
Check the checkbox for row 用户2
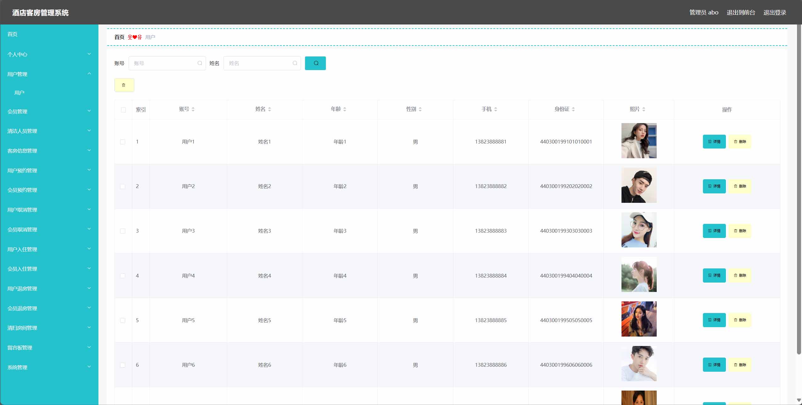coord(123,186)
